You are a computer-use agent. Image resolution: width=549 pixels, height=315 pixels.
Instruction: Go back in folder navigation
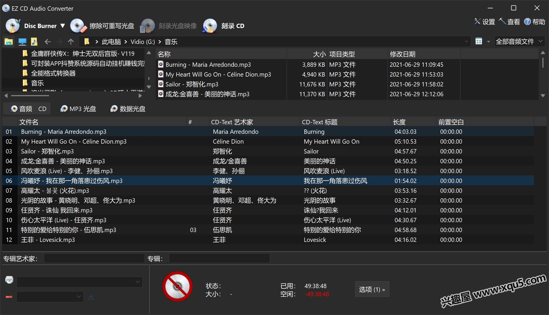pos(48,42)
